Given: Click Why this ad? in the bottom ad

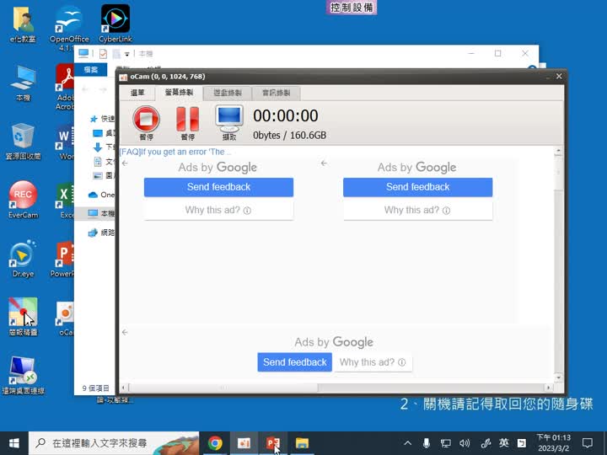Looking at the screenshot, I should click(x=373, y=362).
